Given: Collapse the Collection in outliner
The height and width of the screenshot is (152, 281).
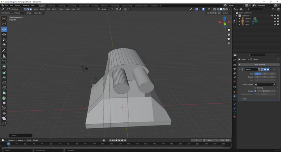Looking at the screenshot, I should (x=237, y=16).
